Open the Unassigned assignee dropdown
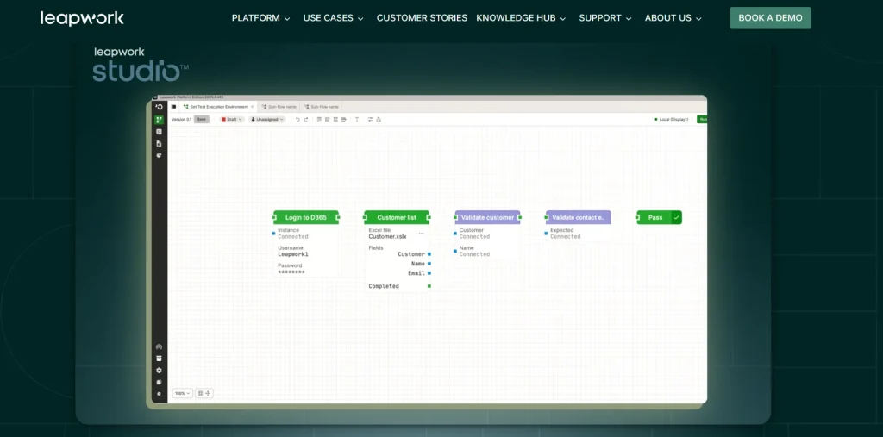The width and height of the screenshot is (883, 437). [267, 120]
